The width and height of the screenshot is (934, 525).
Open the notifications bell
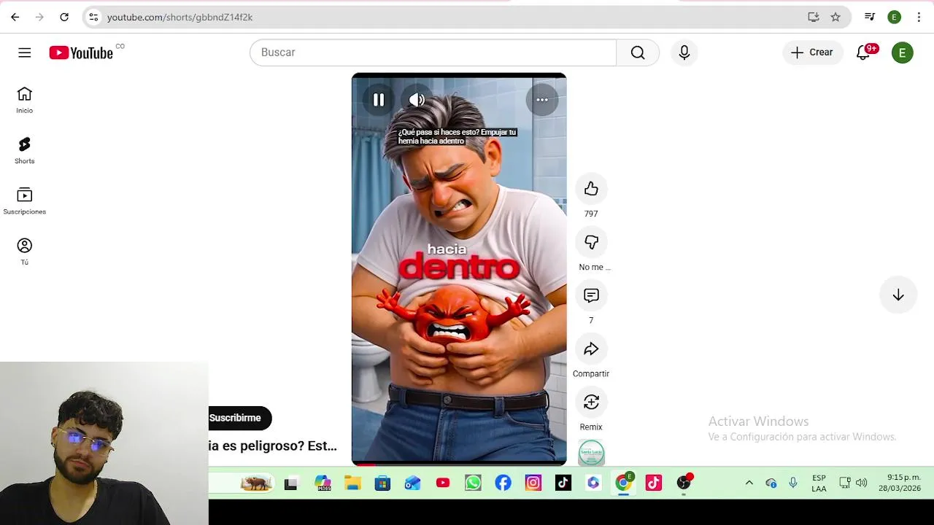[x=864, y=52]
